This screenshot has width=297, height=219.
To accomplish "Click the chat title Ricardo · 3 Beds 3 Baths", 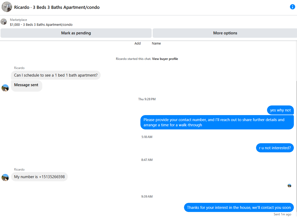I will pos(57,7).
